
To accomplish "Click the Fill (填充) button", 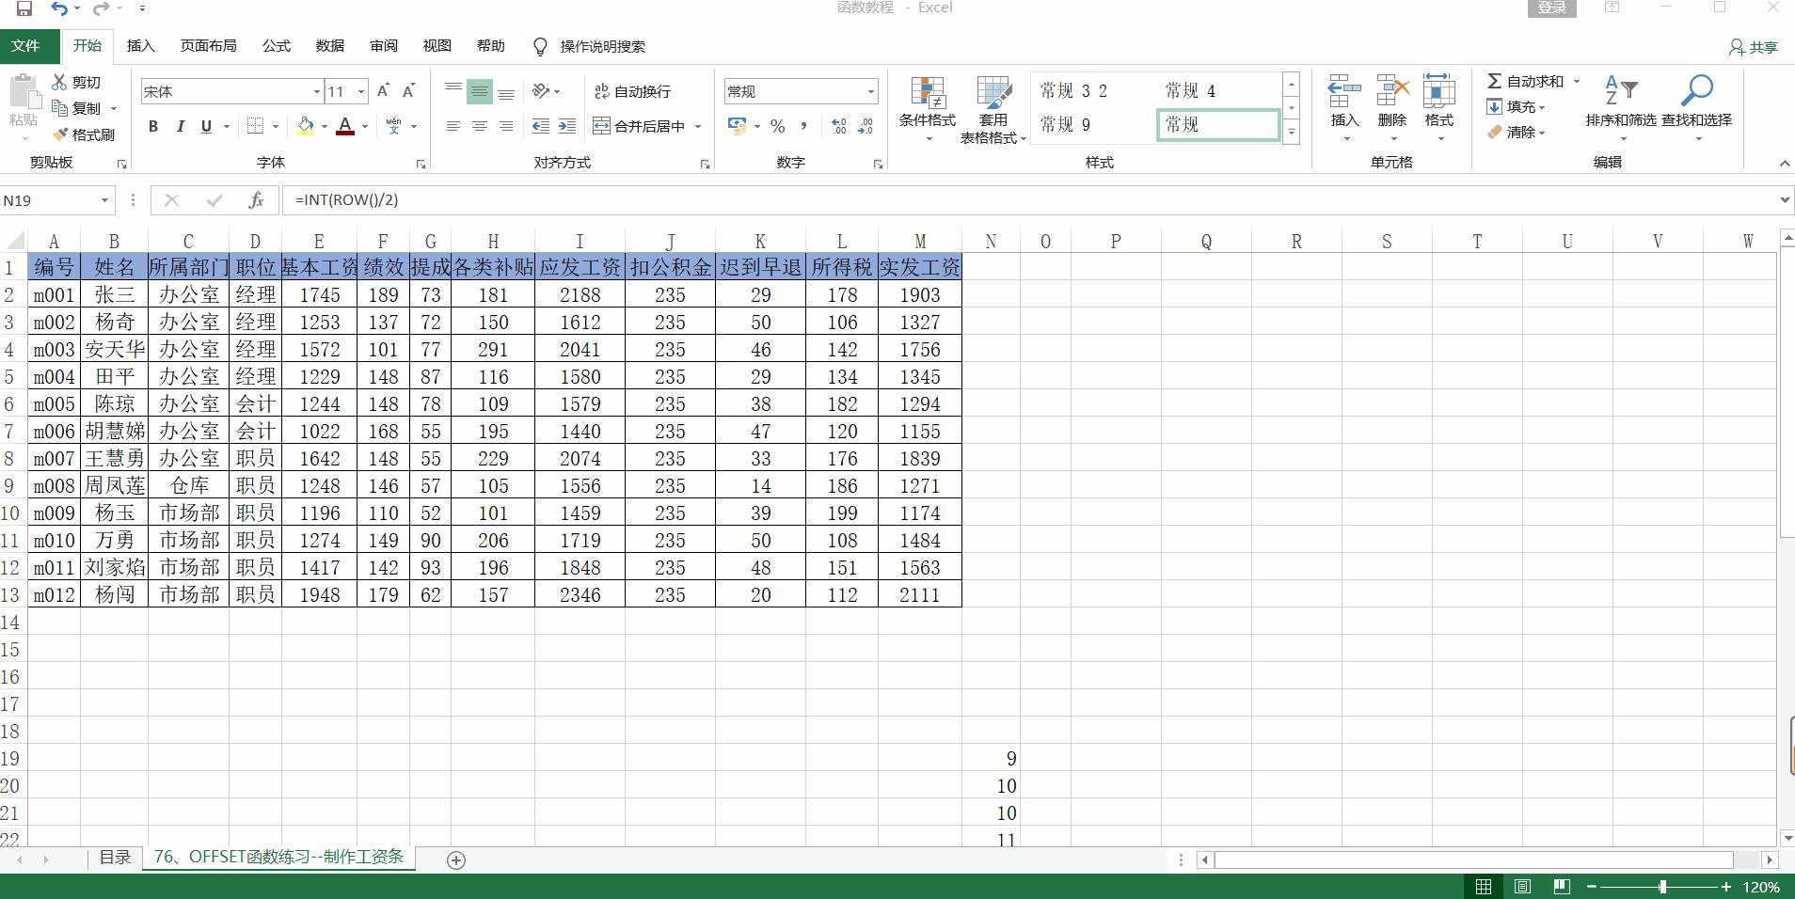I will (1516, 107).
